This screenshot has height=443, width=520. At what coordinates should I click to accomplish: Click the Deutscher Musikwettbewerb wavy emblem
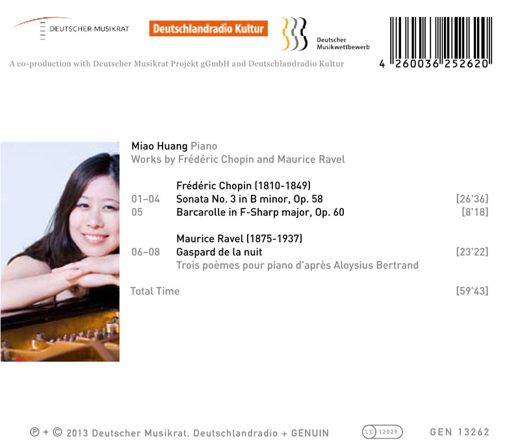tap(294, 34)
